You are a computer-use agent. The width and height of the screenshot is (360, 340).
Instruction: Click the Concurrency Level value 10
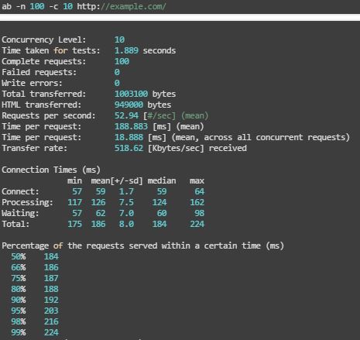click(x=119, y=39)
